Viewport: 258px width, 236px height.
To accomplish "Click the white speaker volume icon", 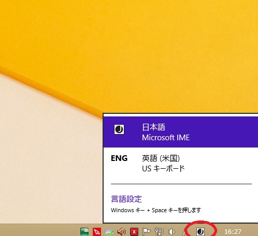I will pos(171,232).
